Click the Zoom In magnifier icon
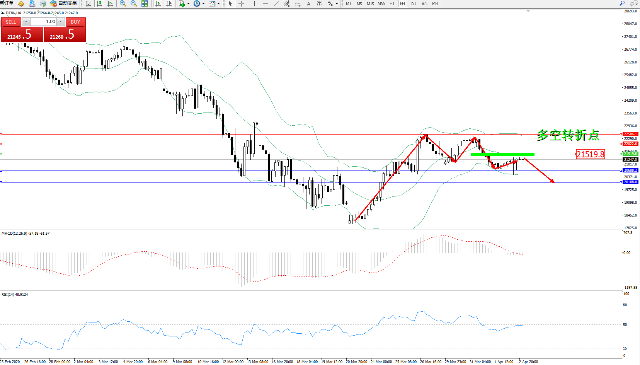 pos(123,3)
